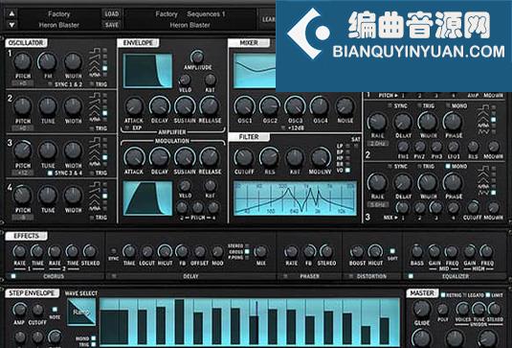Turn on the Chorus effect

click(13, 276)
